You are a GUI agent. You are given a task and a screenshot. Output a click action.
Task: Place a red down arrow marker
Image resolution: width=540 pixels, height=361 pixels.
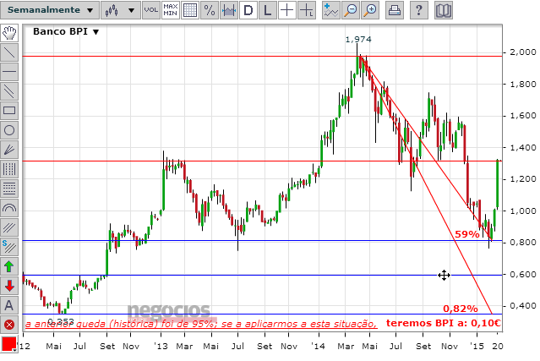[x=9, y=286]
